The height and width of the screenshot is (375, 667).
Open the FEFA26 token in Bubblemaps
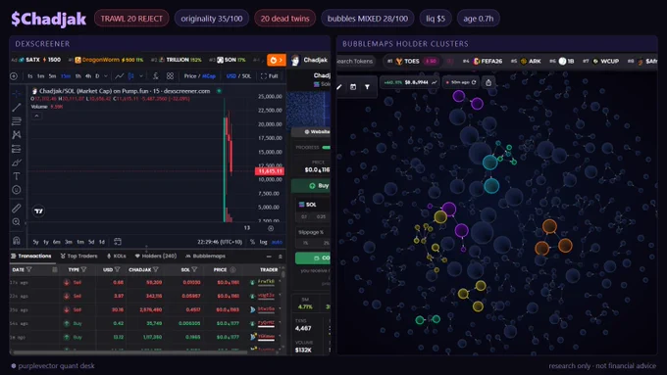pos(487,61)
